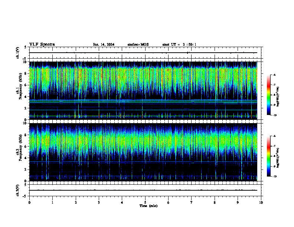The width and height of the screenshot is (294, 227).
Task: Click the ch.3 voltage waveform trace
Action: click(x=143, y=190)
